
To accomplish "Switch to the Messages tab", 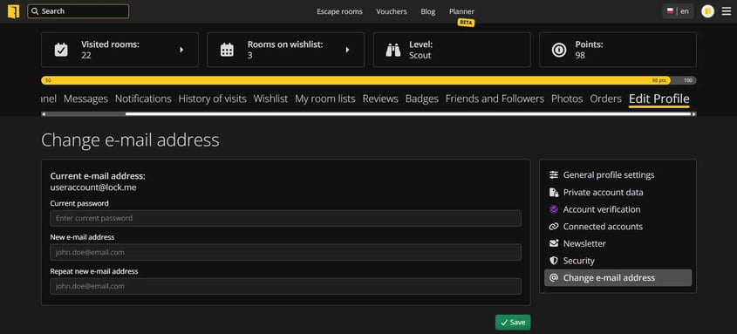I will point(85,99).
